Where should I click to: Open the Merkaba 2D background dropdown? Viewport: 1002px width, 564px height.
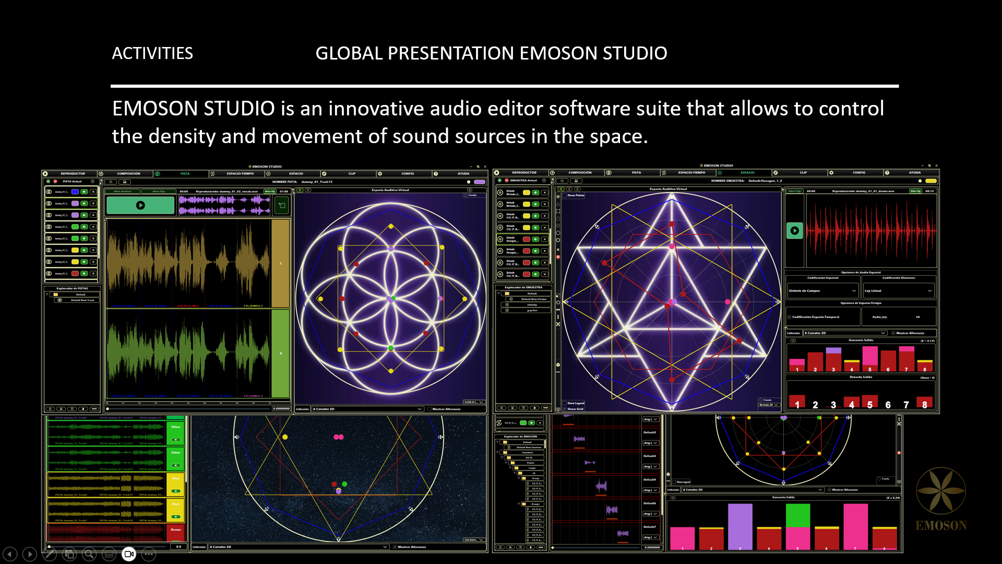(x=769, y=405)
